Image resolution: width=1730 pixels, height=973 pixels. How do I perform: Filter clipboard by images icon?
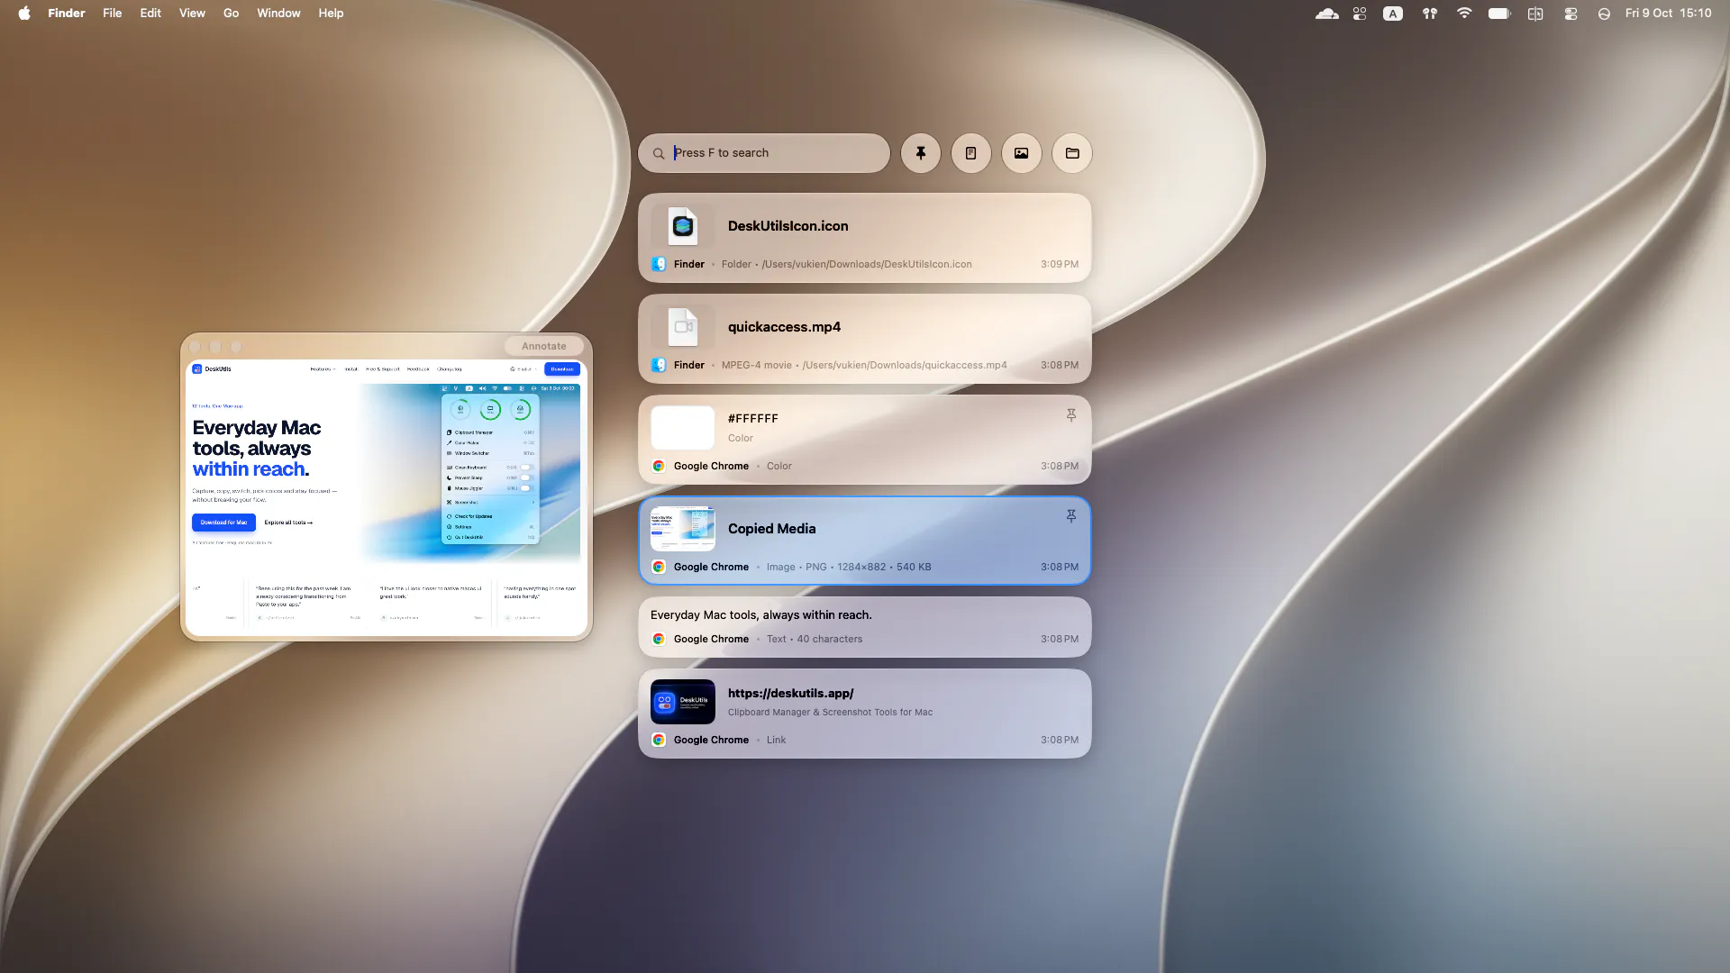(x=1021, y=153)
